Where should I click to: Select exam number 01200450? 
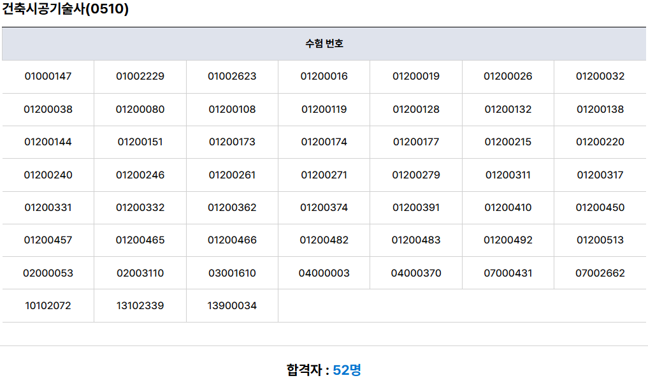coord(600,208)
